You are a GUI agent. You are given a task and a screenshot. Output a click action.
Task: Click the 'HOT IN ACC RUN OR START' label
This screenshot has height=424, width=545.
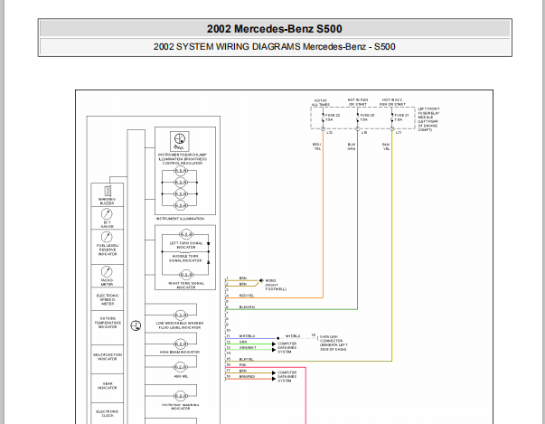coord(392,102)
